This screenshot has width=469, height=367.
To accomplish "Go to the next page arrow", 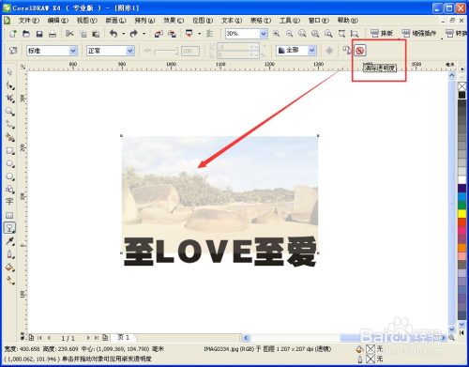I will (x=88, y=338).
